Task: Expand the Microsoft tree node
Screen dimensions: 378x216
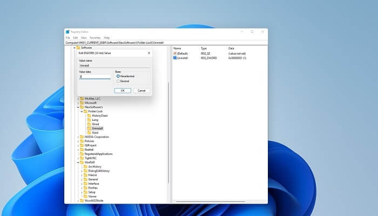Action: pos(78,103)
